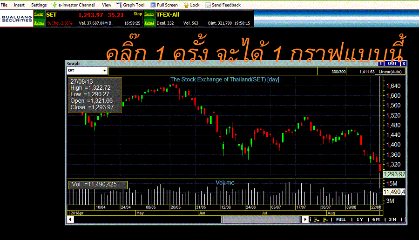The width and height of the screenshot is (419, 240).
Task: Open Send Feedback
Action: 226,5
